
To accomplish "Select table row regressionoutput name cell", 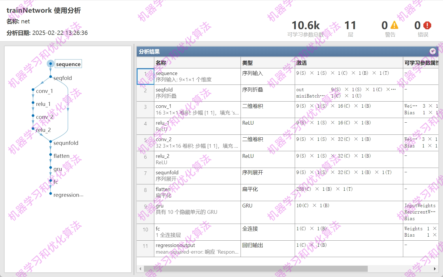I will (197, 249).
